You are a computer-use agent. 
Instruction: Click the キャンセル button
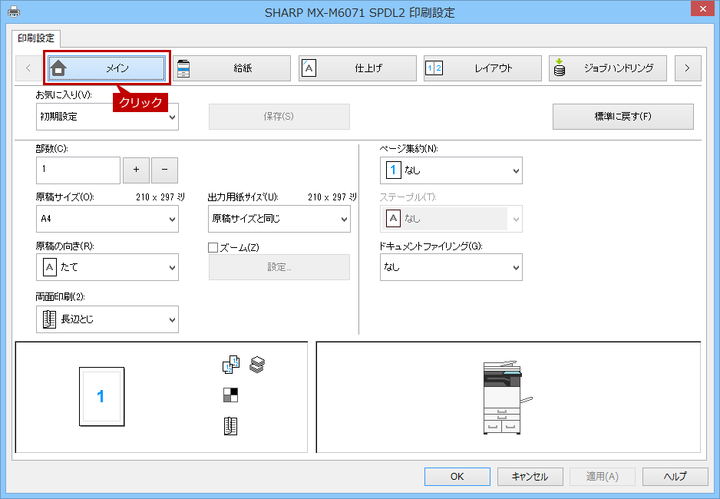tap(530, 477)
